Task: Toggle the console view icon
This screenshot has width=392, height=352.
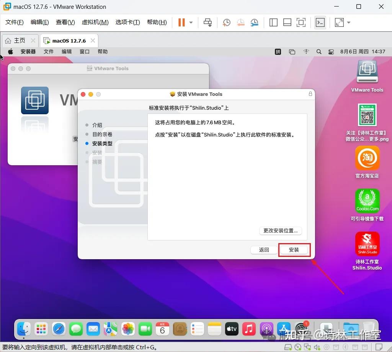Action: 320,22
